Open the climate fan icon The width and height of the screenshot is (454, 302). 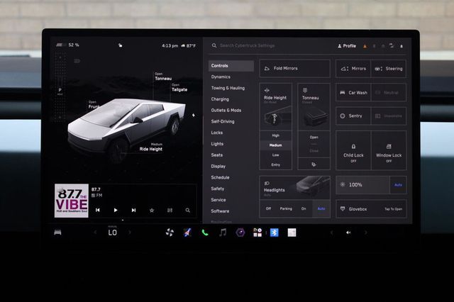(x=170, y=233)
